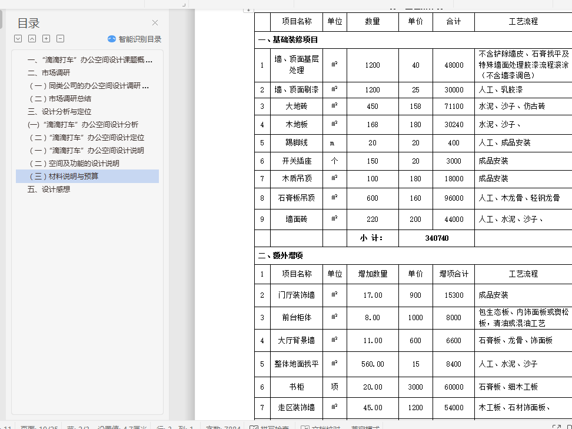Close the 目录 navigation pane

click(155, 22)
